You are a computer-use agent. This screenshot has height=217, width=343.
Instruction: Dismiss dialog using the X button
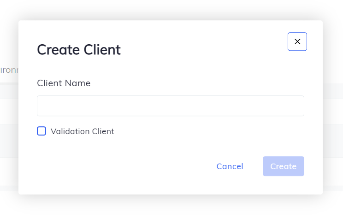pyautogui.click(x=297, y=41)
